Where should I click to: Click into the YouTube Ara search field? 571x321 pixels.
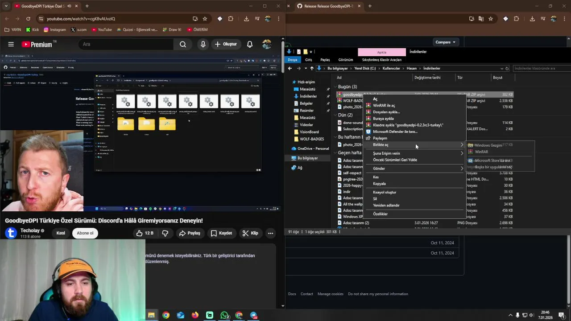tap(126, 44)
